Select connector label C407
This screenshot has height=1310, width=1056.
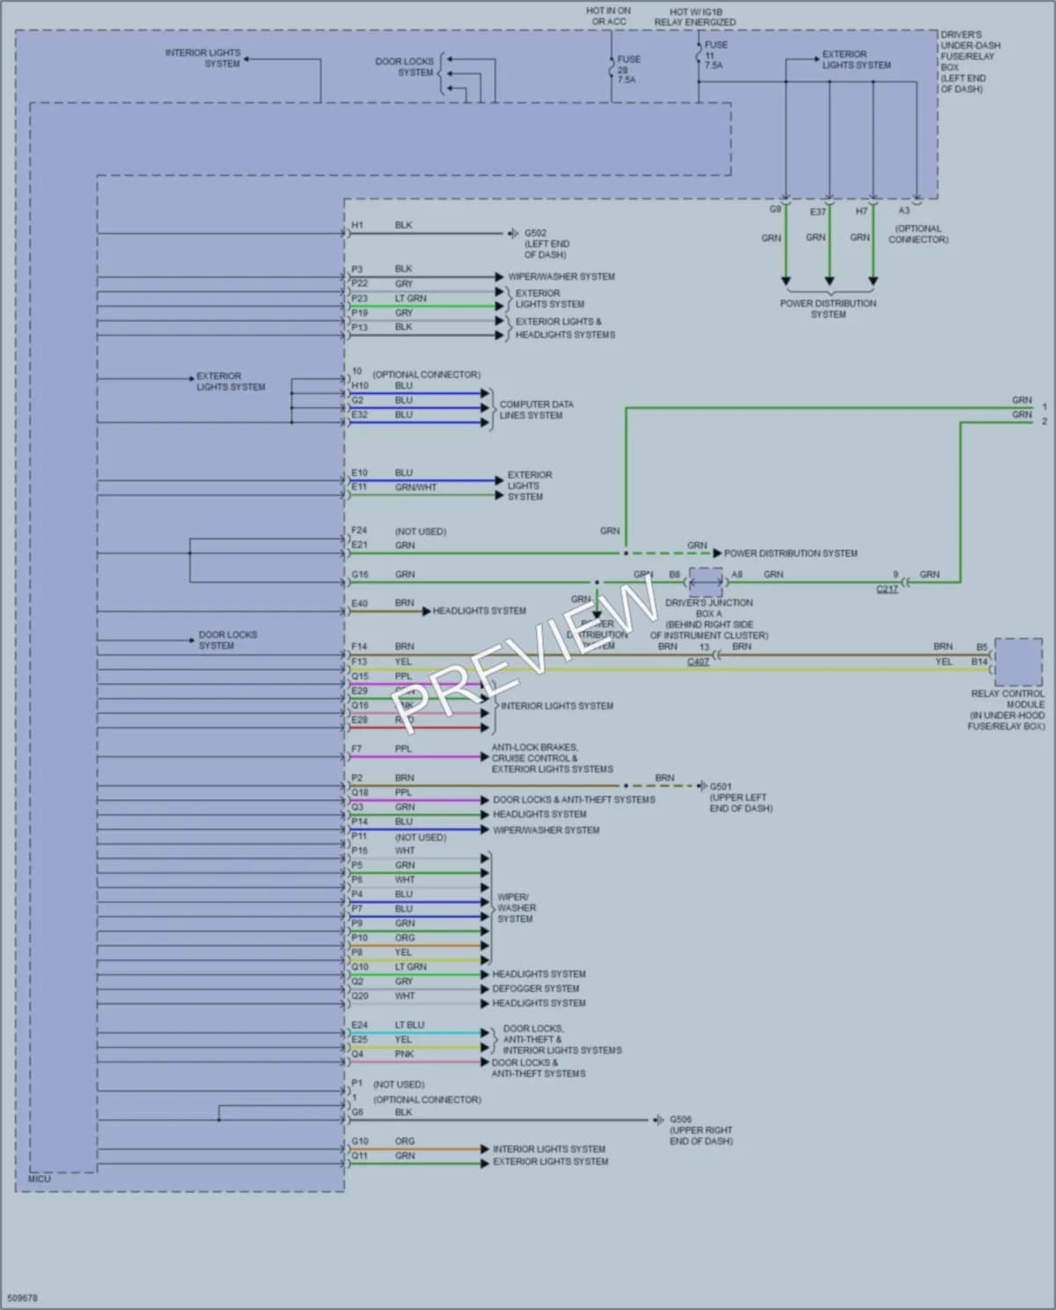[x=698, y=662]
